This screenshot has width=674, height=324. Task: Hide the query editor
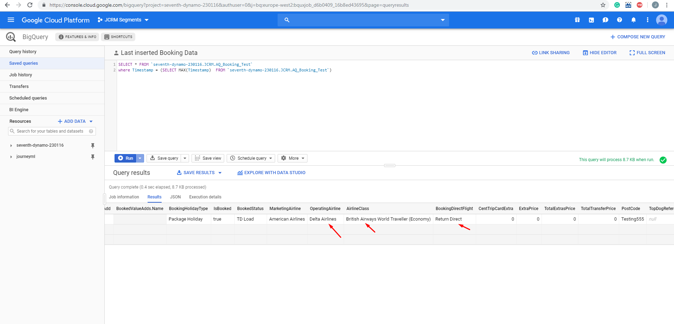(x=600, y=53)
